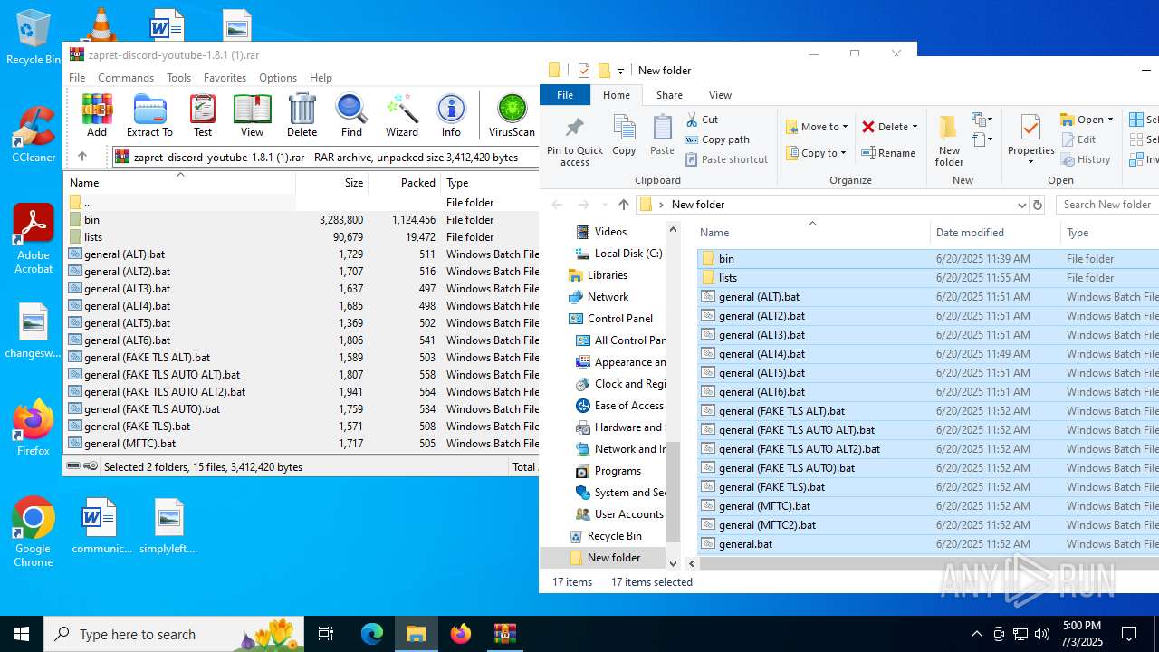
Task: Sort WinRAR list by Size column
Action: click(x=332, y=182)
